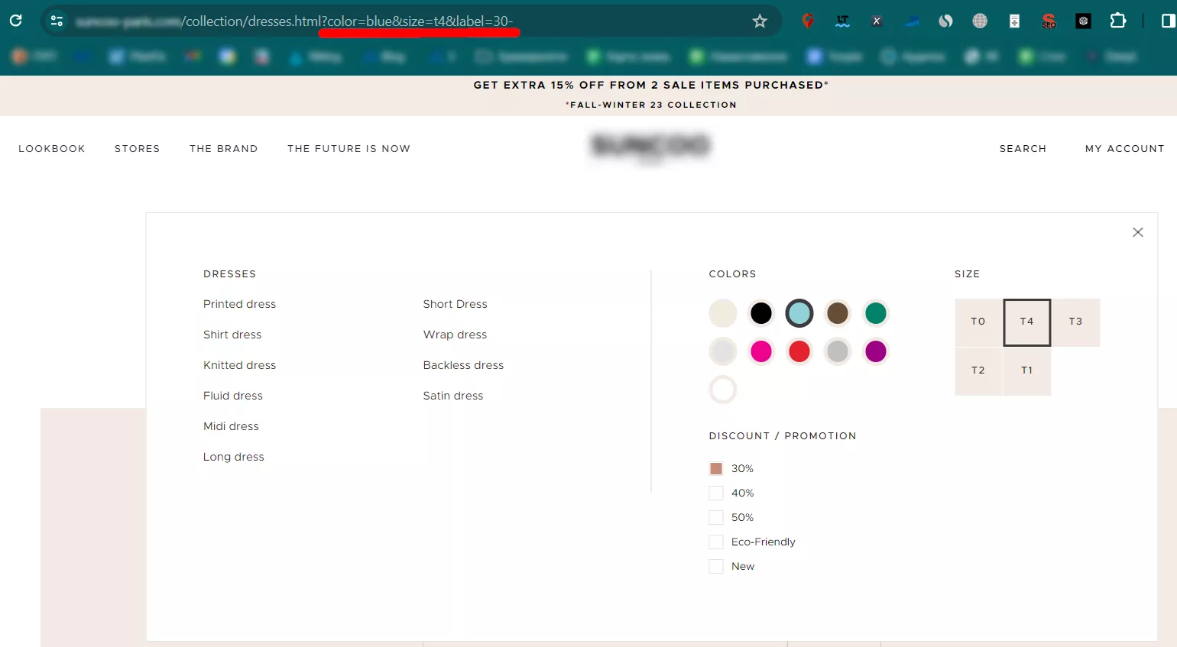The width and height of the screenshot is (1177, 647).
Task: Choose Long dress category
Action: coord(234,457)
